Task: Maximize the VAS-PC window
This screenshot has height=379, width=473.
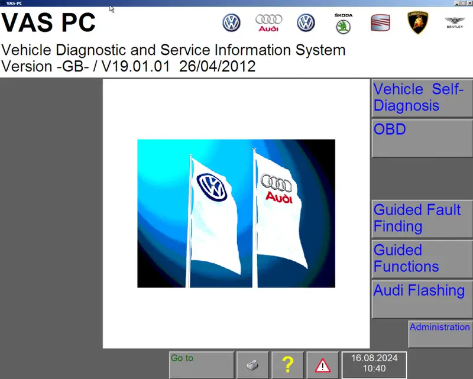Action: 463,4
